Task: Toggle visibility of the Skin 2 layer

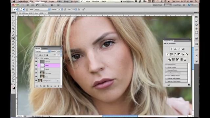Action: pos(36,69)
